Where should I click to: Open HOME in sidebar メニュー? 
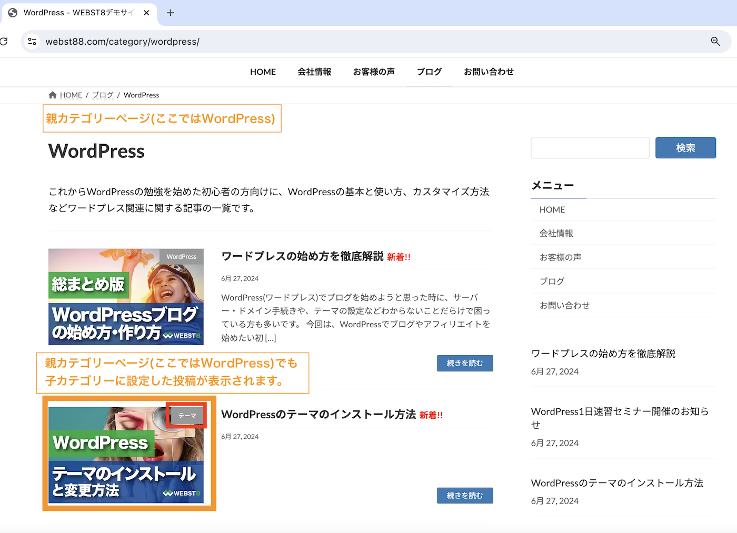tap(623, 209)
